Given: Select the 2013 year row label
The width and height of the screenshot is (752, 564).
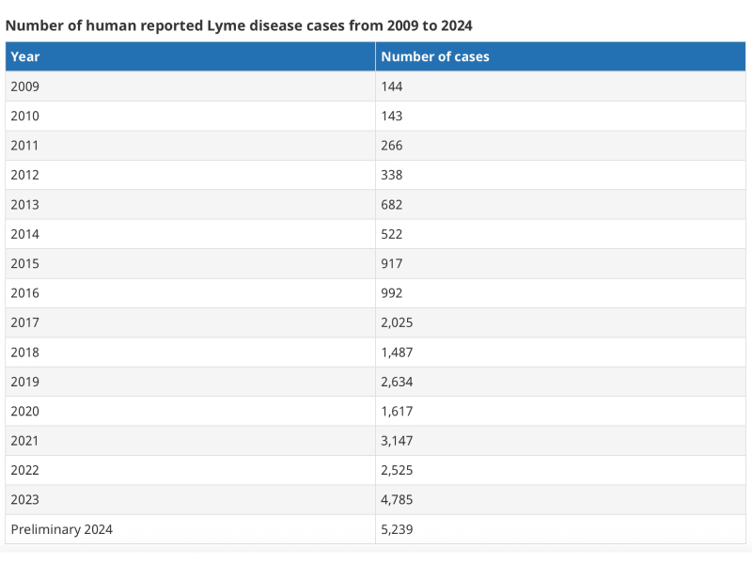Looking at the screenshot, I should [25, 204].
